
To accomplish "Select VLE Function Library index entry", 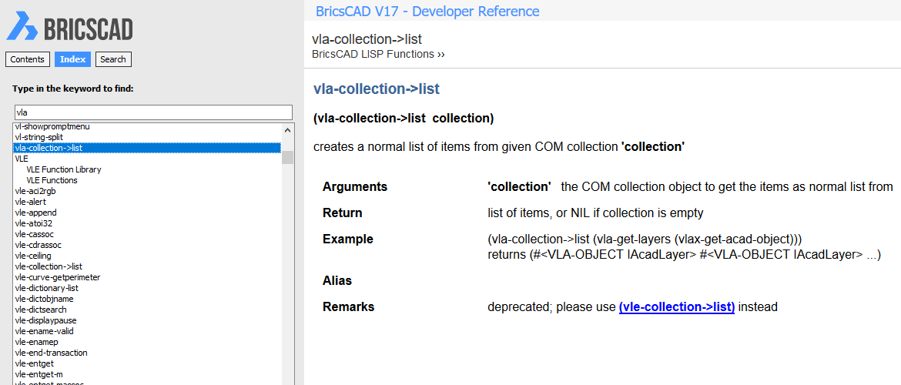I will click(64, 169).
